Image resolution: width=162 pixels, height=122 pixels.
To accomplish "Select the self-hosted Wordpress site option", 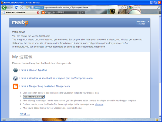I will 56,78.
